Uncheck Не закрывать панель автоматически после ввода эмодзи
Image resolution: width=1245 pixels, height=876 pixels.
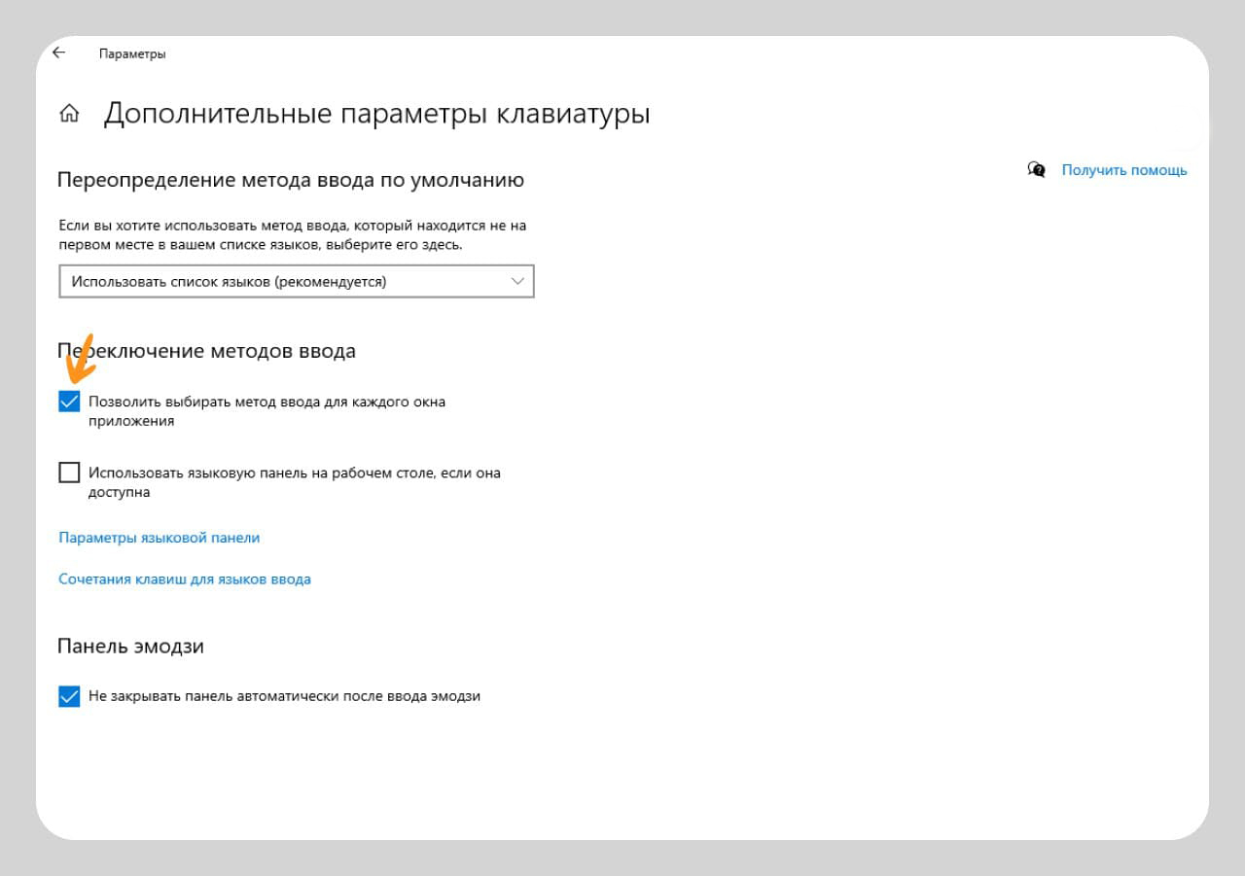pos(69,696)
